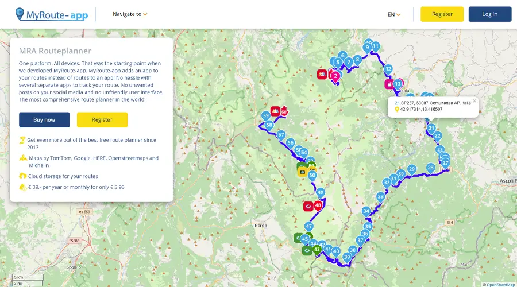This screenshot has height=287, width=517.
Task: Click the MRA Routeplanner heading
Action: tap(55, 51)
